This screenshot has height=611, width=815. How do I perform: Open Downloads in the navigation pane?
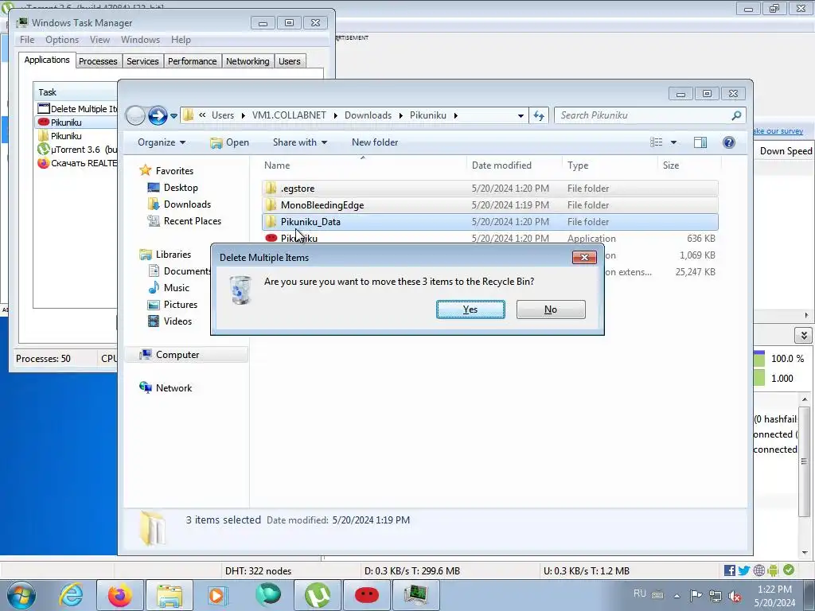187,204
